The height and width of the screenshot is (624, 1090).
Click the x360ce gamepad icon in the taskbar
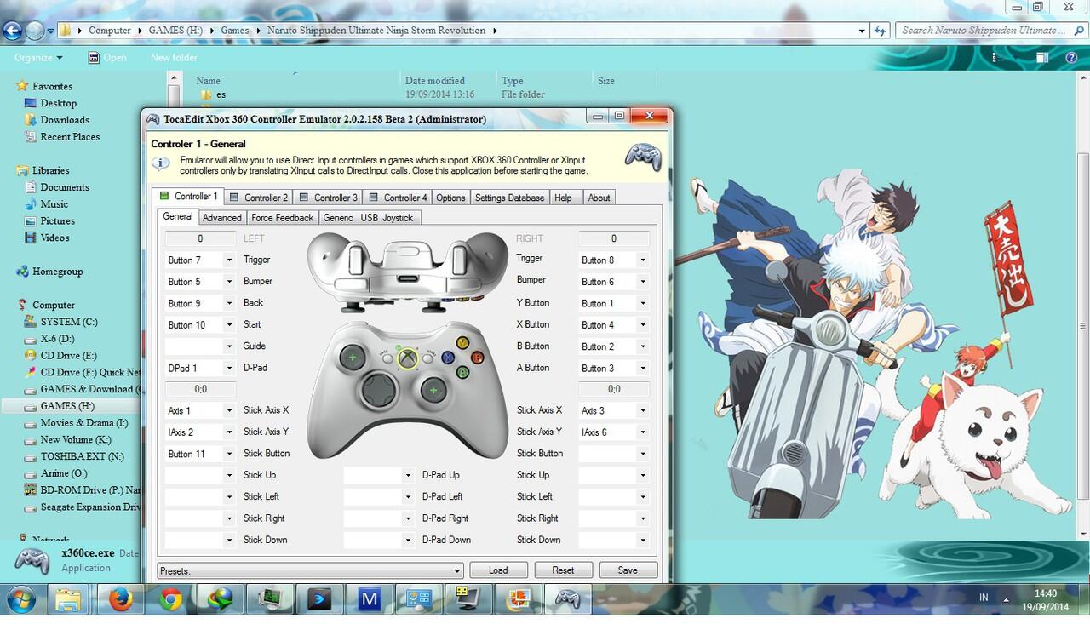coord(568,599)
